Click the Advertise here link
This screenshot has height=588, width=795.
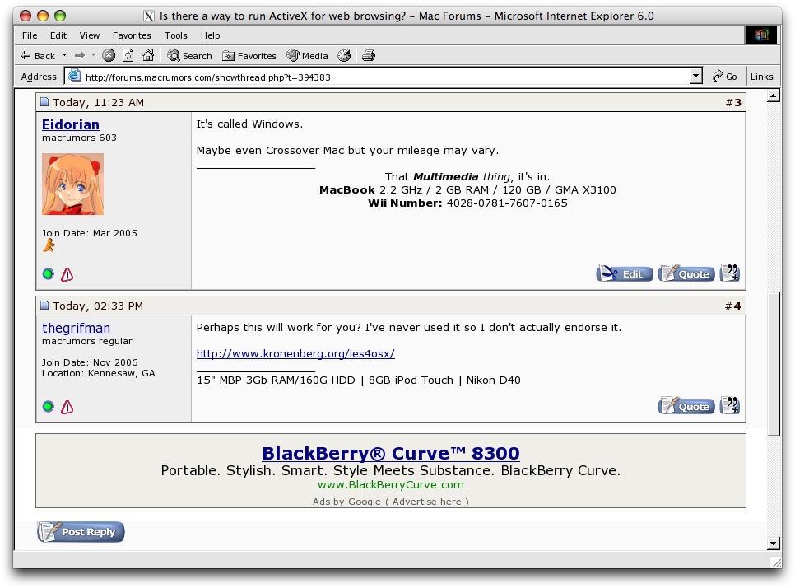tap(427, 502)
